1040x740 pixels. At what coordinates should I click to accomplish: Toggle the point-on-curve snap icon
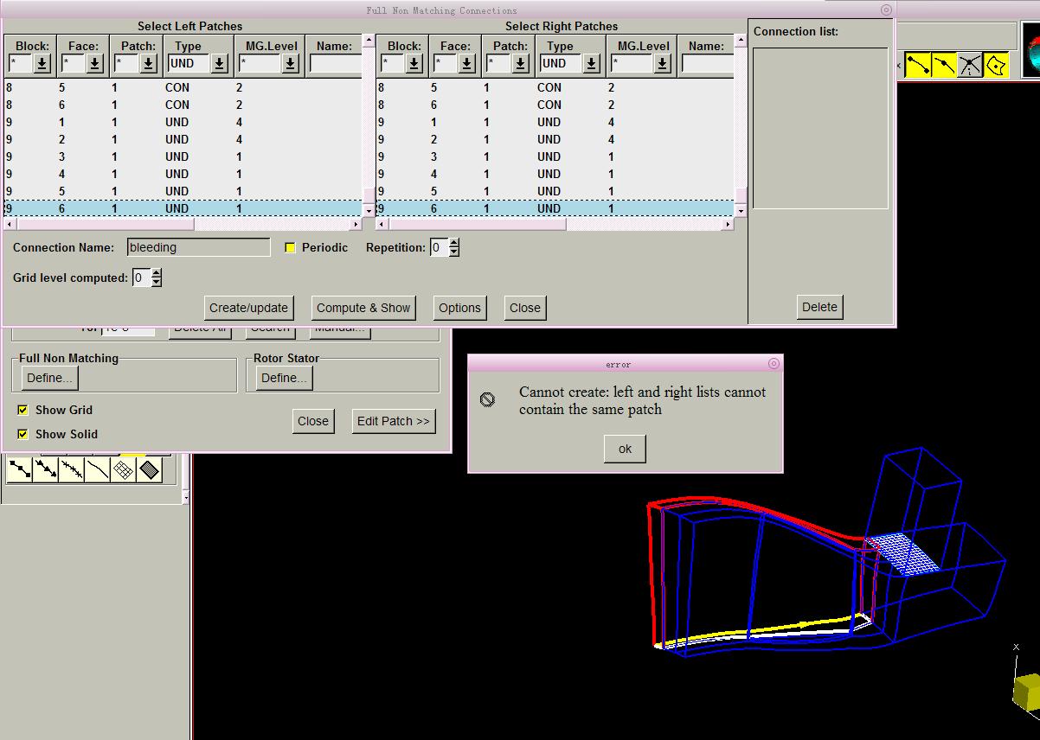click(944, 65)
